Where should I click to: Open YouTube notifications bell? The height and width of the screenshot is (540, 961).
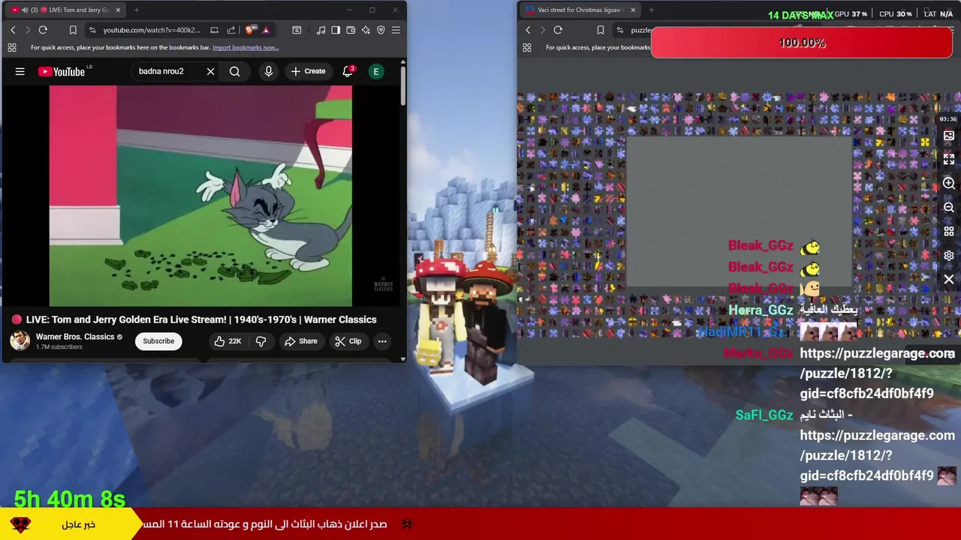coord(347,71)
